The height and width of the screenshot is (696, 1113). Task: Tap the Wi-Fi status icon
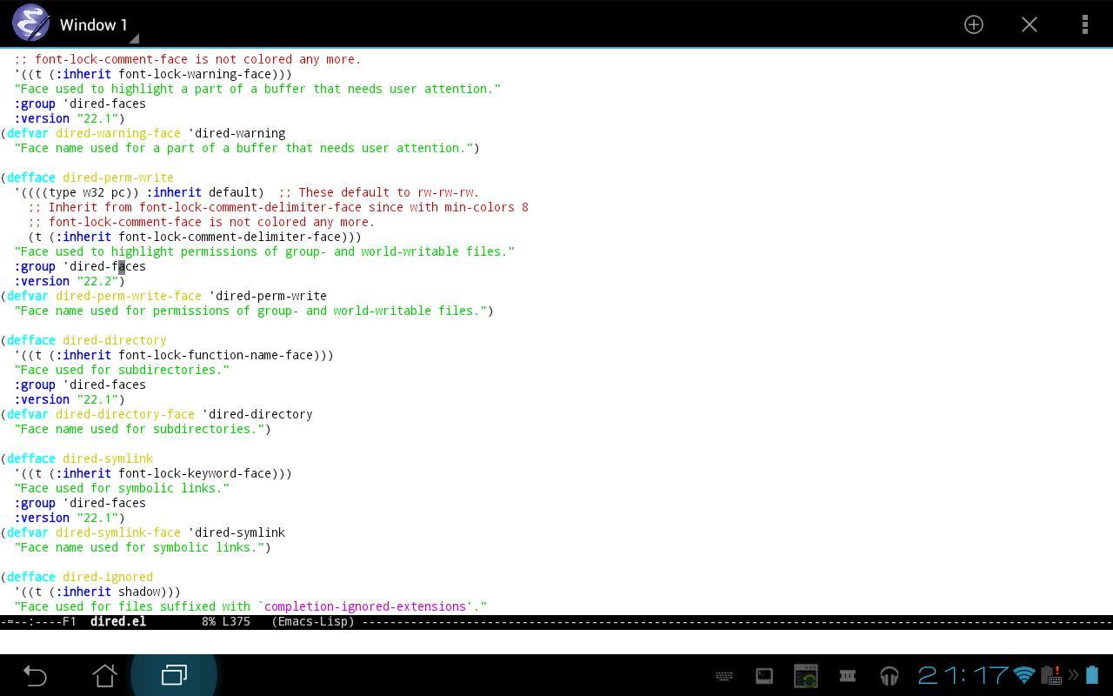pyautogui.click(x=1023, y=676)
